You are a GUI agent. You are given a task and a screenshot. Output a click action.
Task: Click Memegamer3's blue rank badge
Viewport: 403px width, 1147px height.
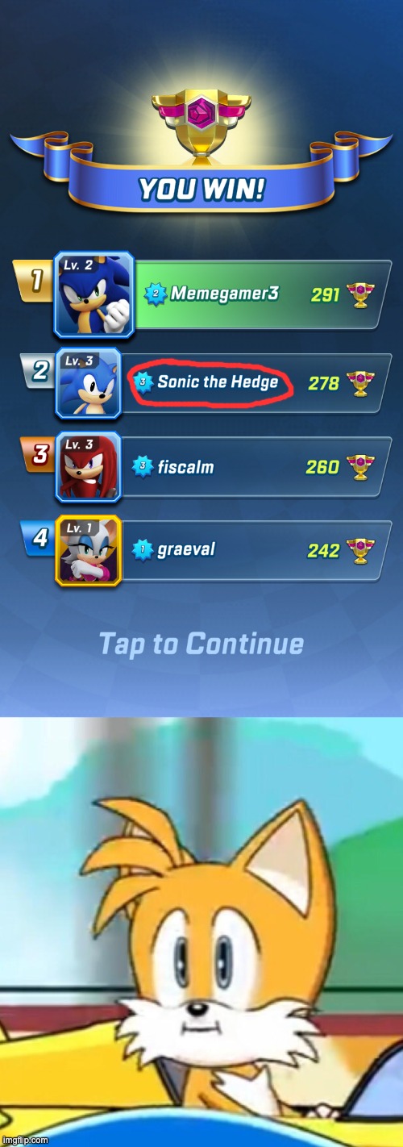tap(156, 294)
